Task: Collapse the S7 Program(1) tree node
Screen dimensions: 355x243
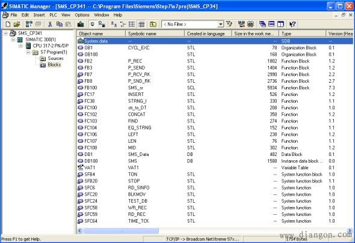Action: click(28, 52)
